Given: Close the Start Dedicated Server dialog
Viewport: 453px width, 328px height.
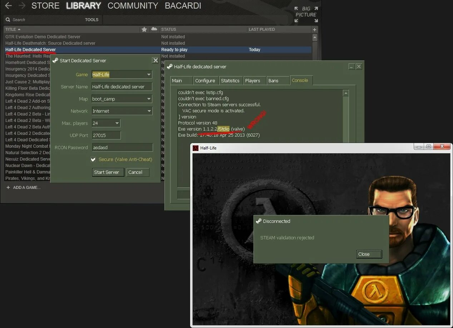Looking at the screenshot, I should pyautogui.click(x=155, y=60).
